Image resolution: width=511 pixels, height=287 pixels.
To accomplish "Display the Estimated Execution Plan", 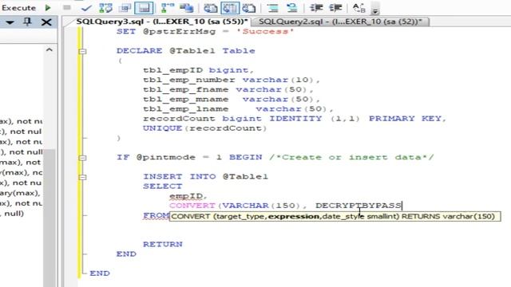I will pyautogui.click(x=105, y=8).
